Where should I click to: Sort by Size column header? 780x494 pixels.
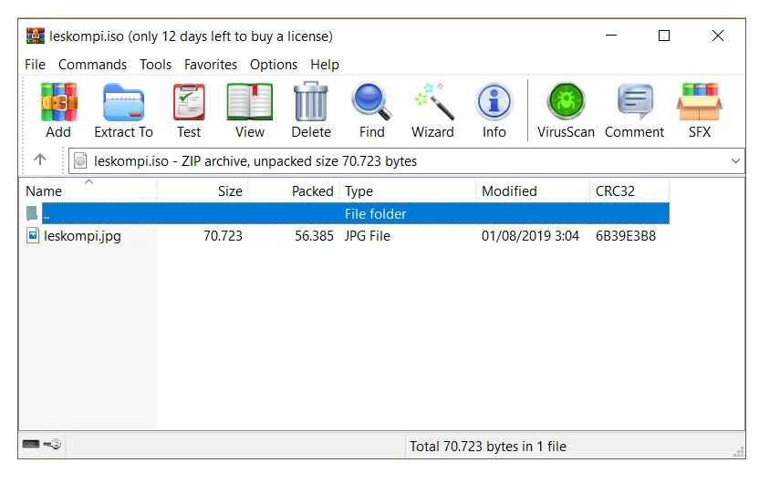(203, 190)
